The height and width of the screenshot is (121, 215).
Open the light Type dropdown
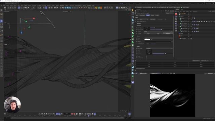coord(144,19)
